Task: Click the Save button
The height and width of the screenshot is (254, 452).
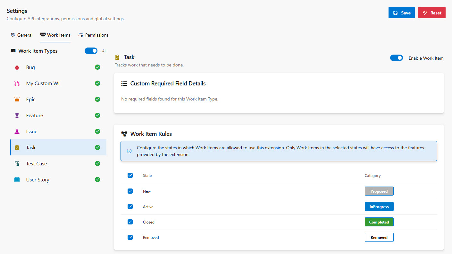Action: coord(401,13)
